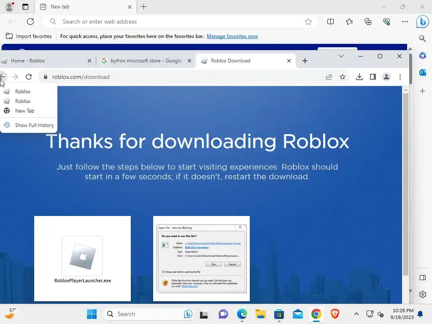Switch to byfron microsoft store Google tab
432x324 pixels.
(146, 61)
